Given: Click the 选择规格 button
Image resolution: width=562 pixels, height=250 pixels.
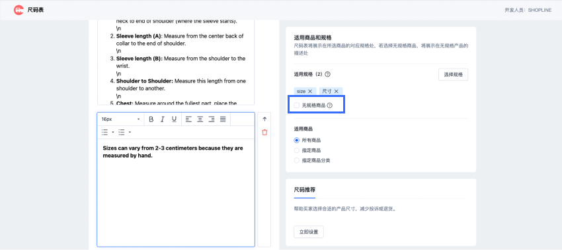Looking at the screenshot, I should (453, 75).
